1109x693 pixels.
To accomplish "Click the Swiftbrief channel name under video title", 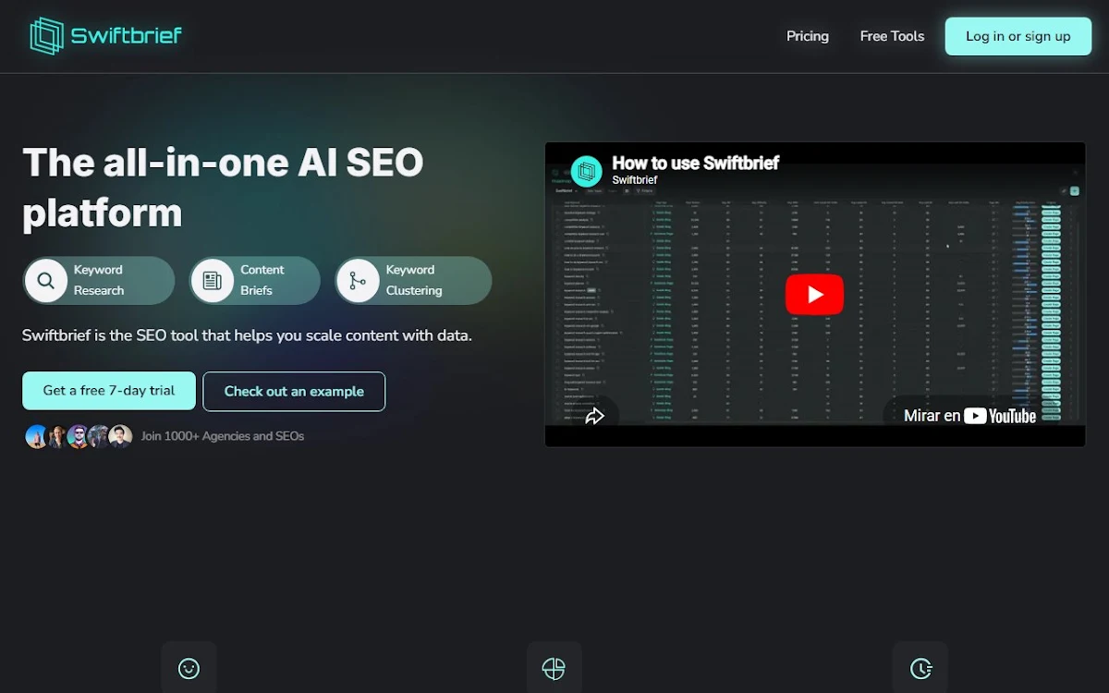I will 635,180.
